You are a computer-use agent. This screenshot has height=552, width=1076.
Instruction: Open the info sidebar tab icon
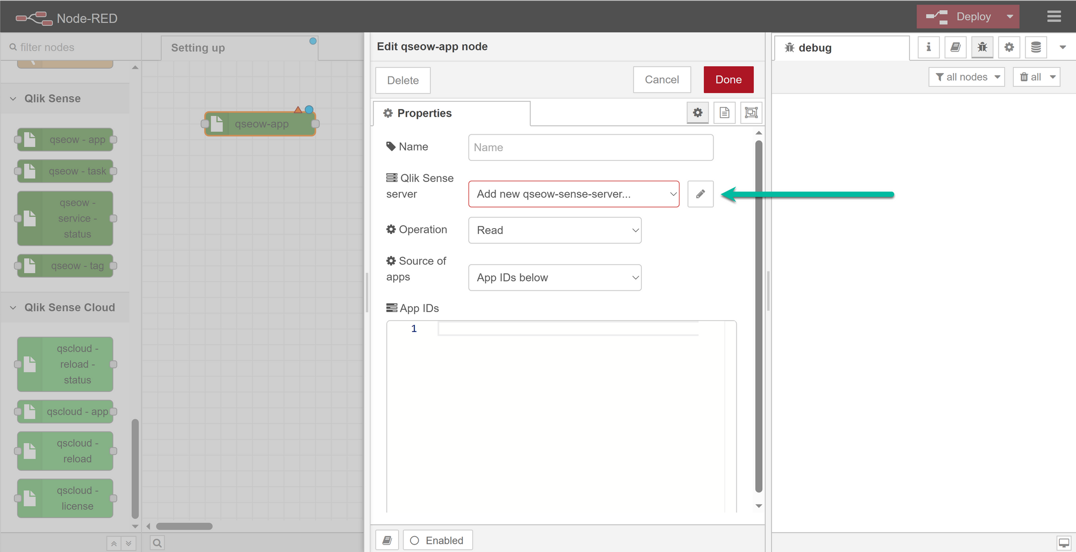(x=929, y=47)
